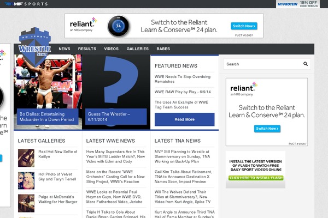The image size is (328, 218).
Task: Click the Latest TNA News heading
Action: [x=177, y=141]
